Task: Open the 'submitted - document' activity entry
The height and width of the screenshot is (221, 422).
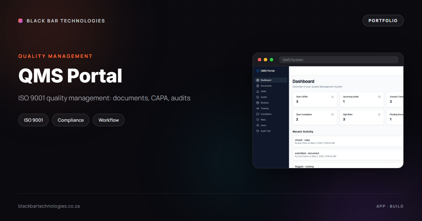Action: pyautogui.click(x=348, y=155)
